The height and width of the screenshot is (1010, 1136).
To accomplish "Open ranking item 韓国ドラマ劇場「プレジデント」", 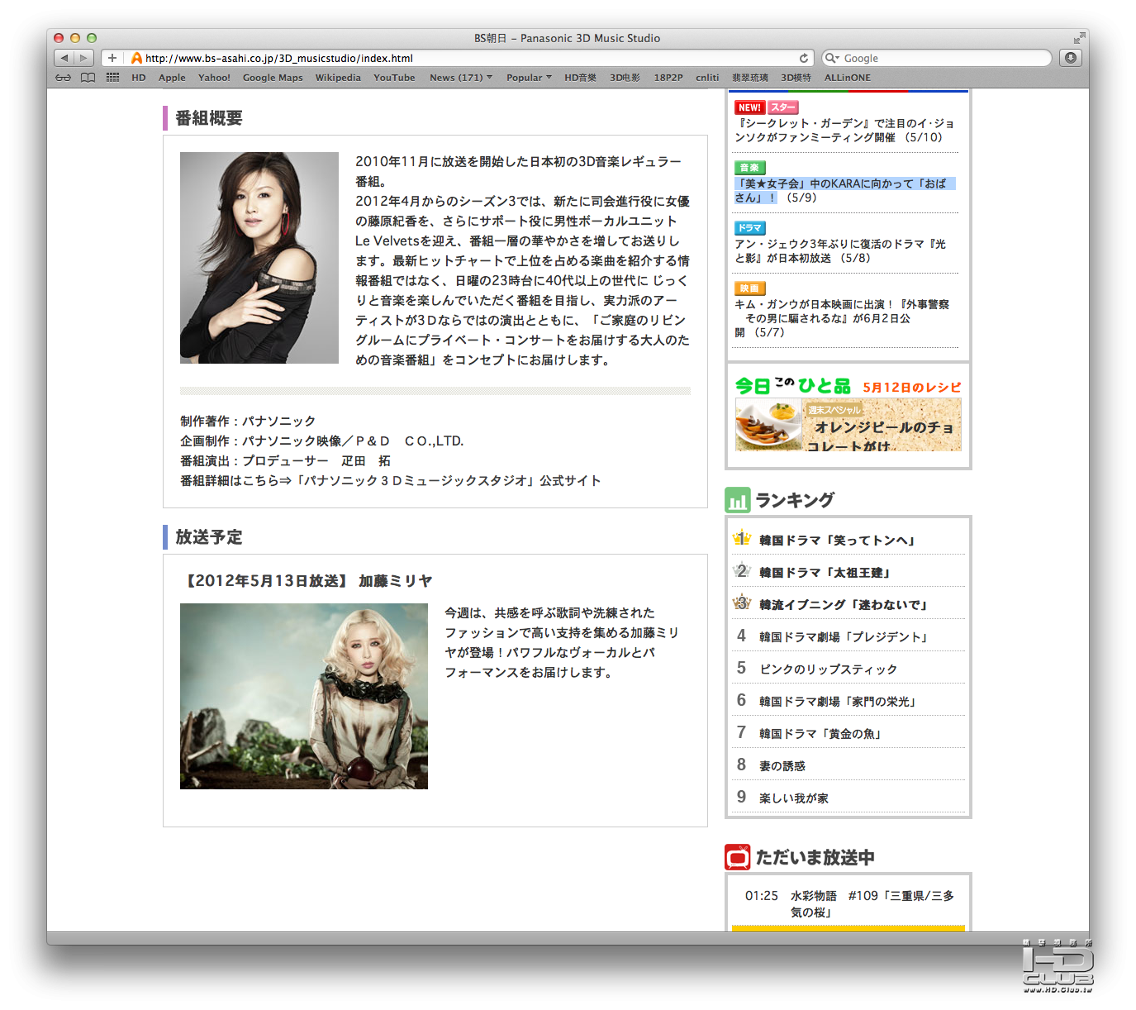I will coord(844,637).
